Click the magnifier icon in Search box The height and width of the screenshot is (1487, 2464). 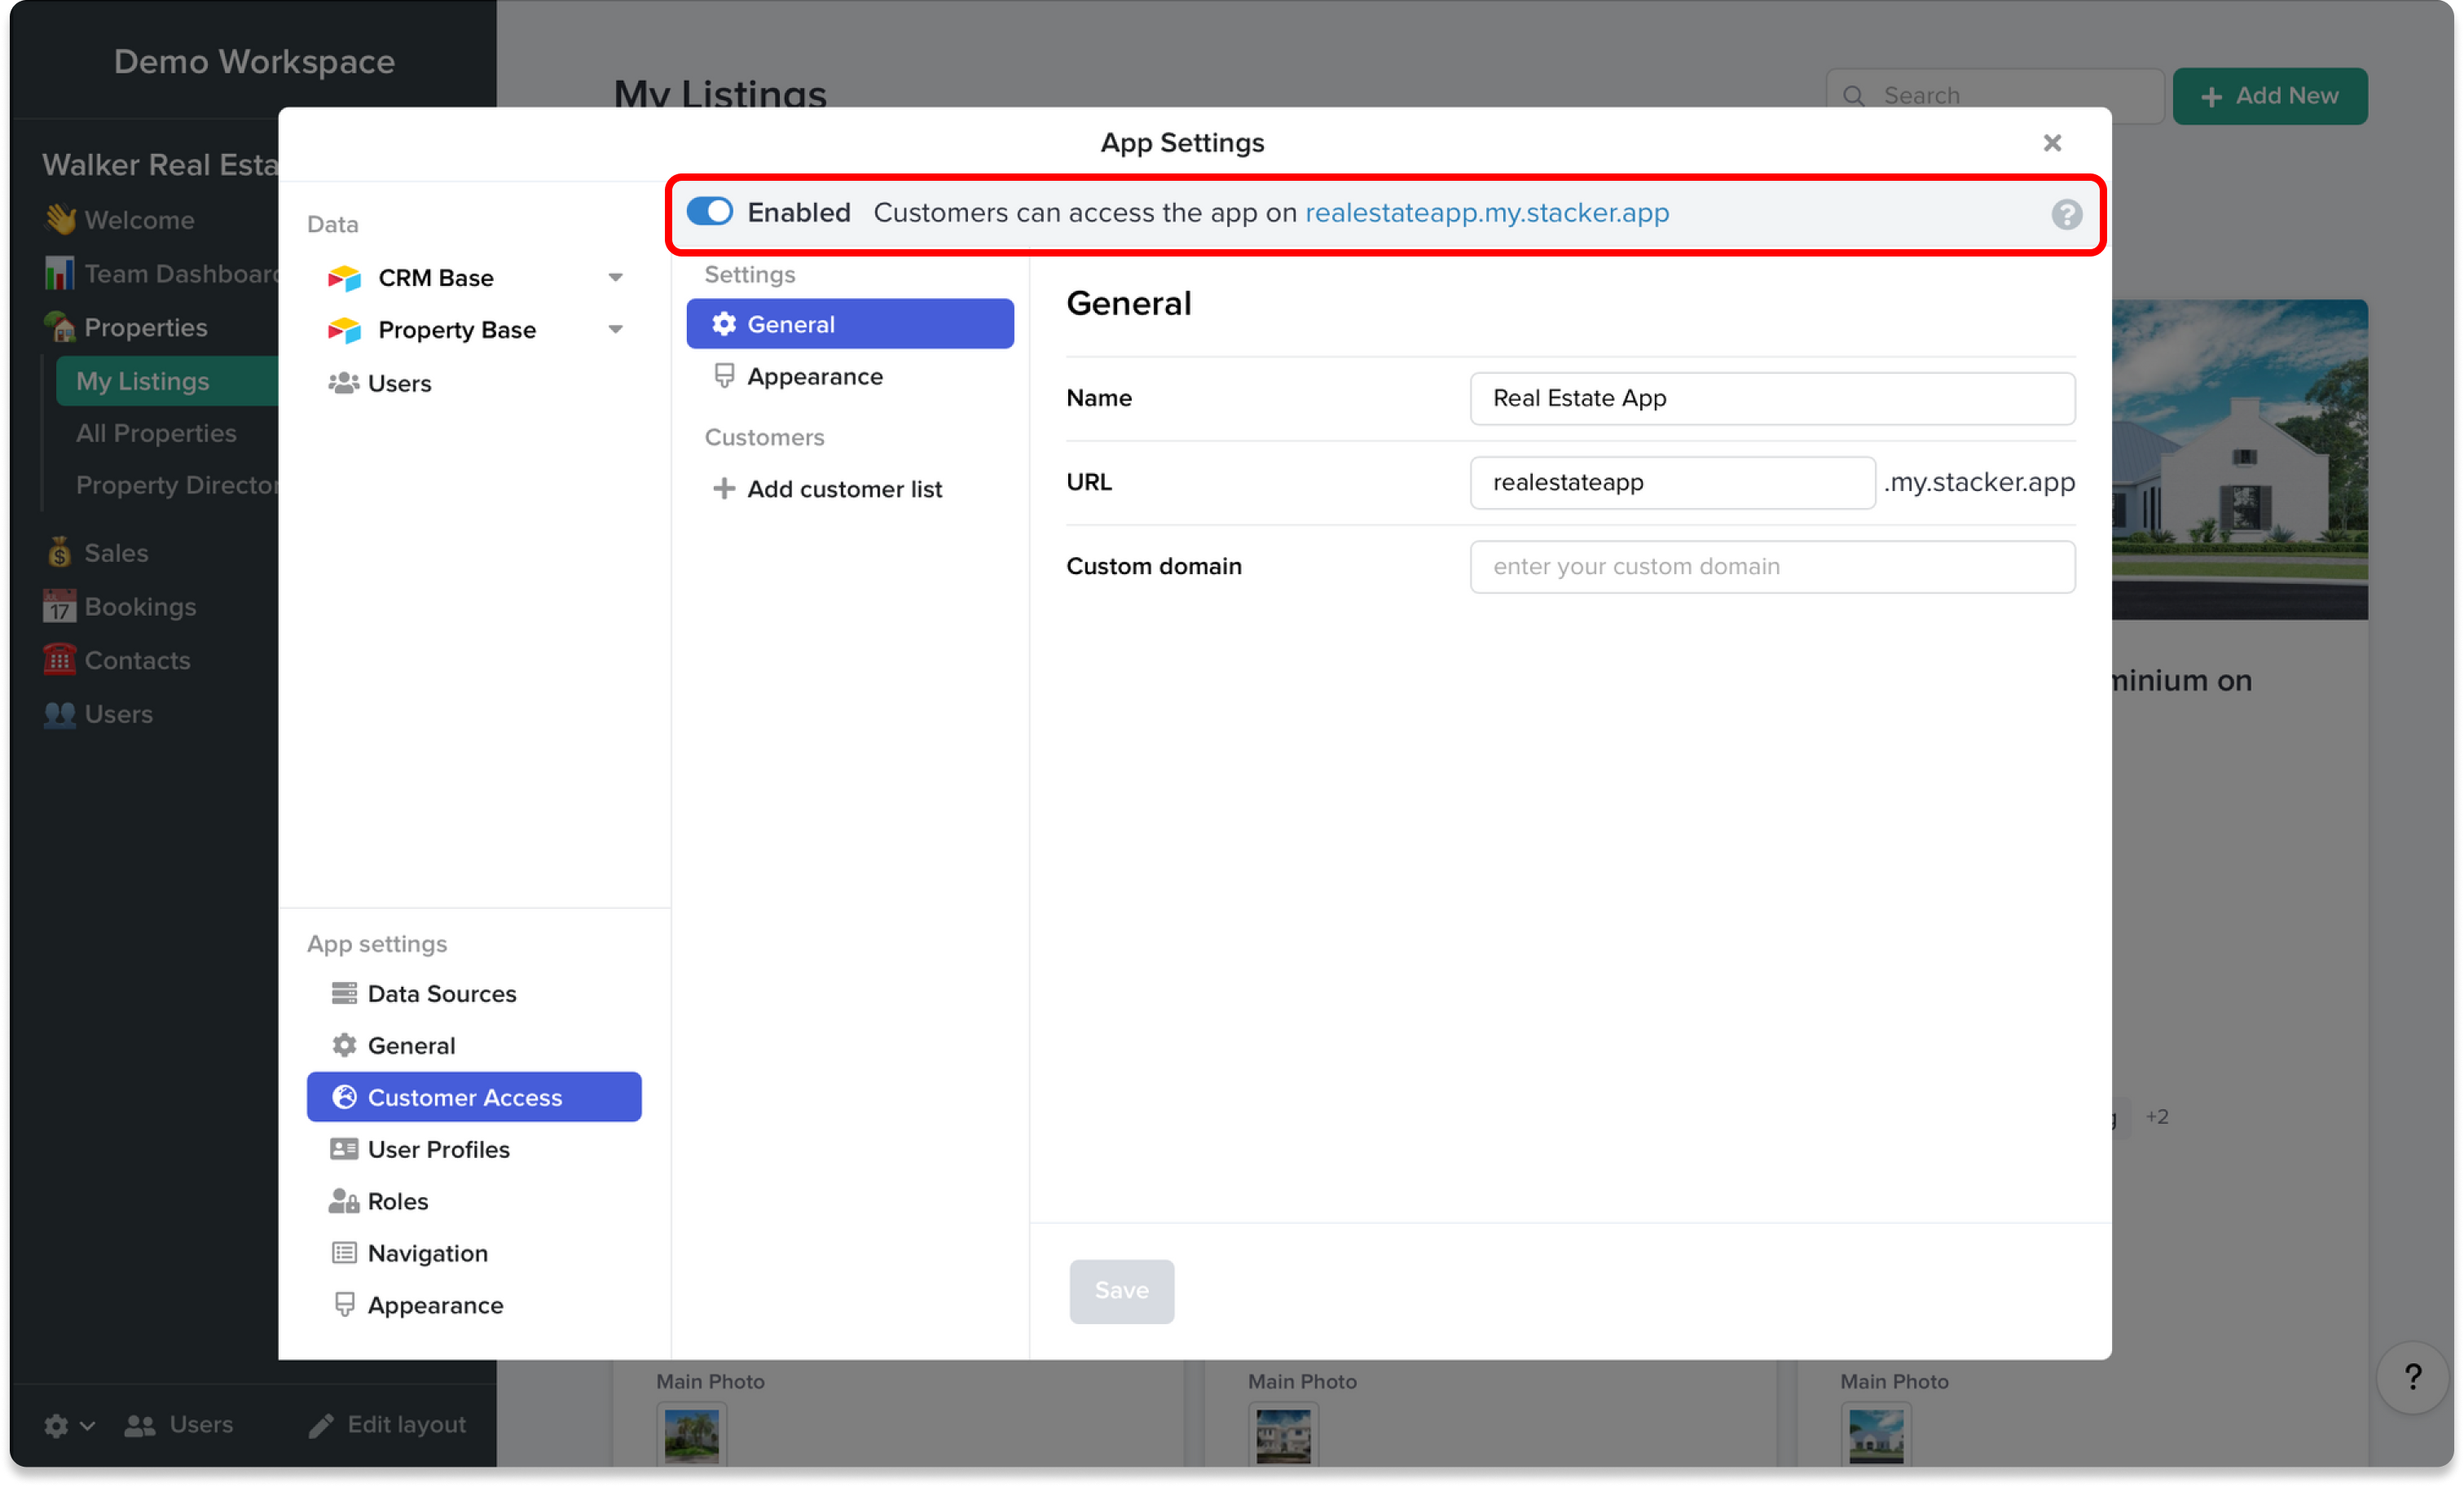(1853, 96)
